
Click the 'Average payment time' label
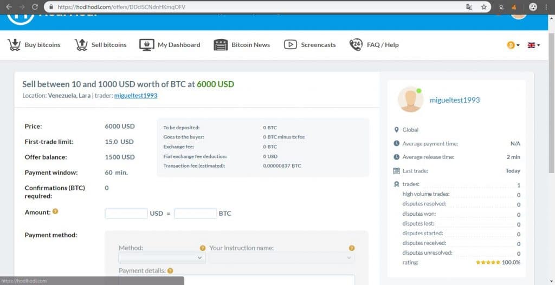(x=430, y=144)
